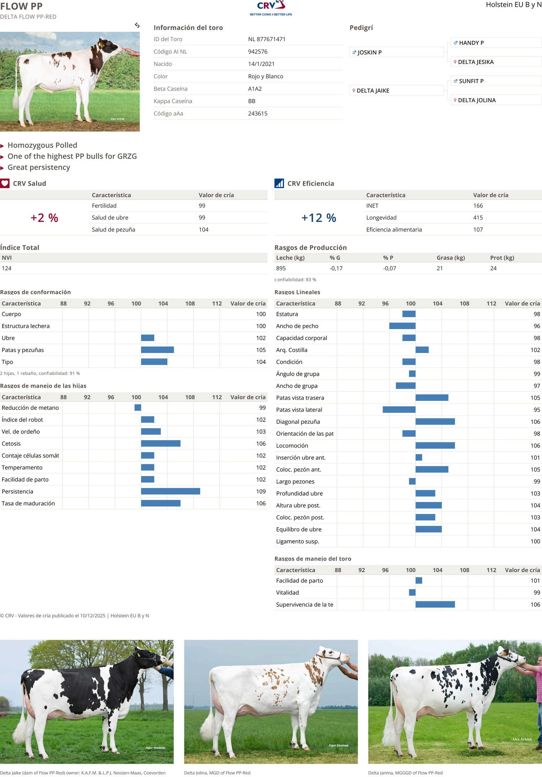
Task: Click the % P value -0,07
Action: [390, 268]
